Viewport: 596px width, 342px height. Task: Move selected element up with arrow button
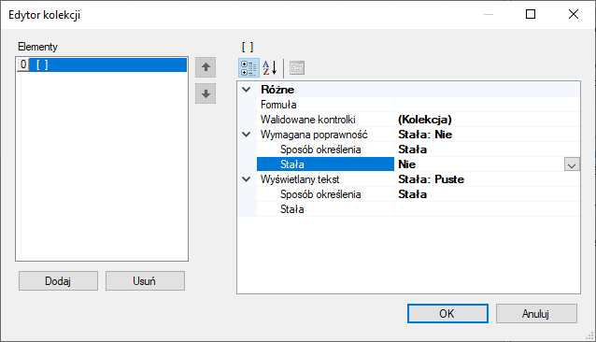pyautogui.click(x=206, y=67)
